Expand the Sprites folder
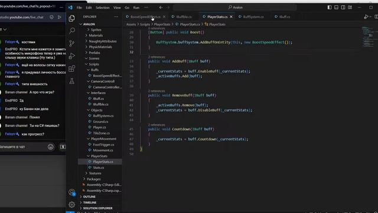378x213 pixels. pos(96,30)
